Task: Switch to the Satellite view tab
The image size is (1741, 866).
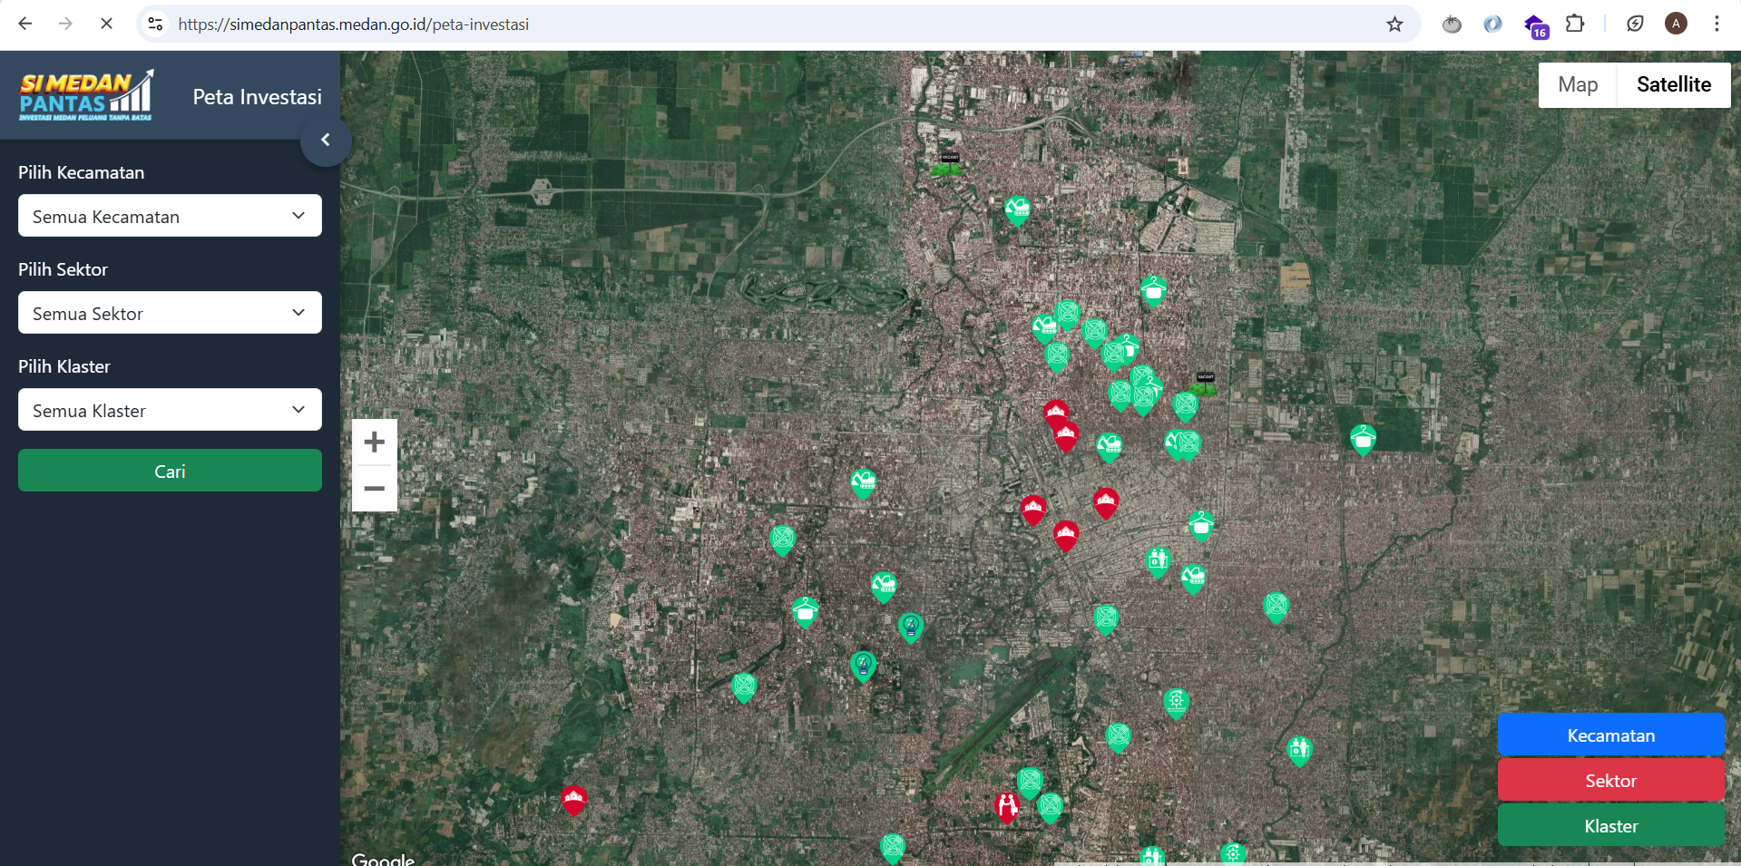Action: [1674, 84]
